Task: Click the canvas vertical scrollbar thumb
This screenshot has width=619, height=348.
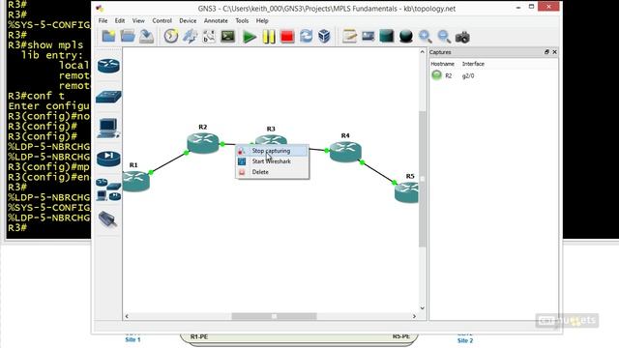Action: click(x=422, y=179)
